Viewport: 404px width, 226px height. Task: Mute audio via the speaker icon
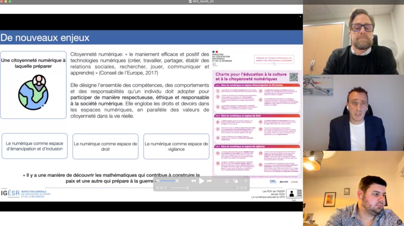(158, 181)
